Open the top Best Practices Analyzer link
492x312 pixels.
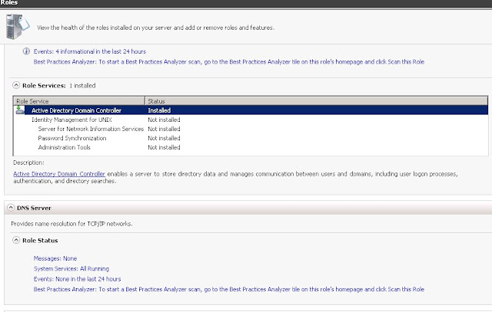pyautogui.click(x=229, y=61)
